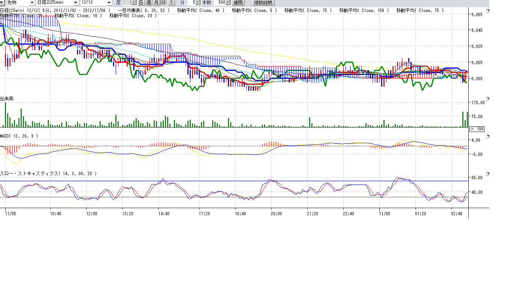Open the price panel corner menu icon
The image size is (513, 288).
click(x=488, y=11)
